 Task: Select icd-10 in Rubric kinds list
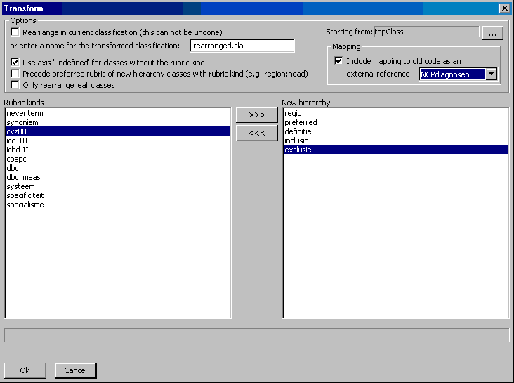(17, 141)
